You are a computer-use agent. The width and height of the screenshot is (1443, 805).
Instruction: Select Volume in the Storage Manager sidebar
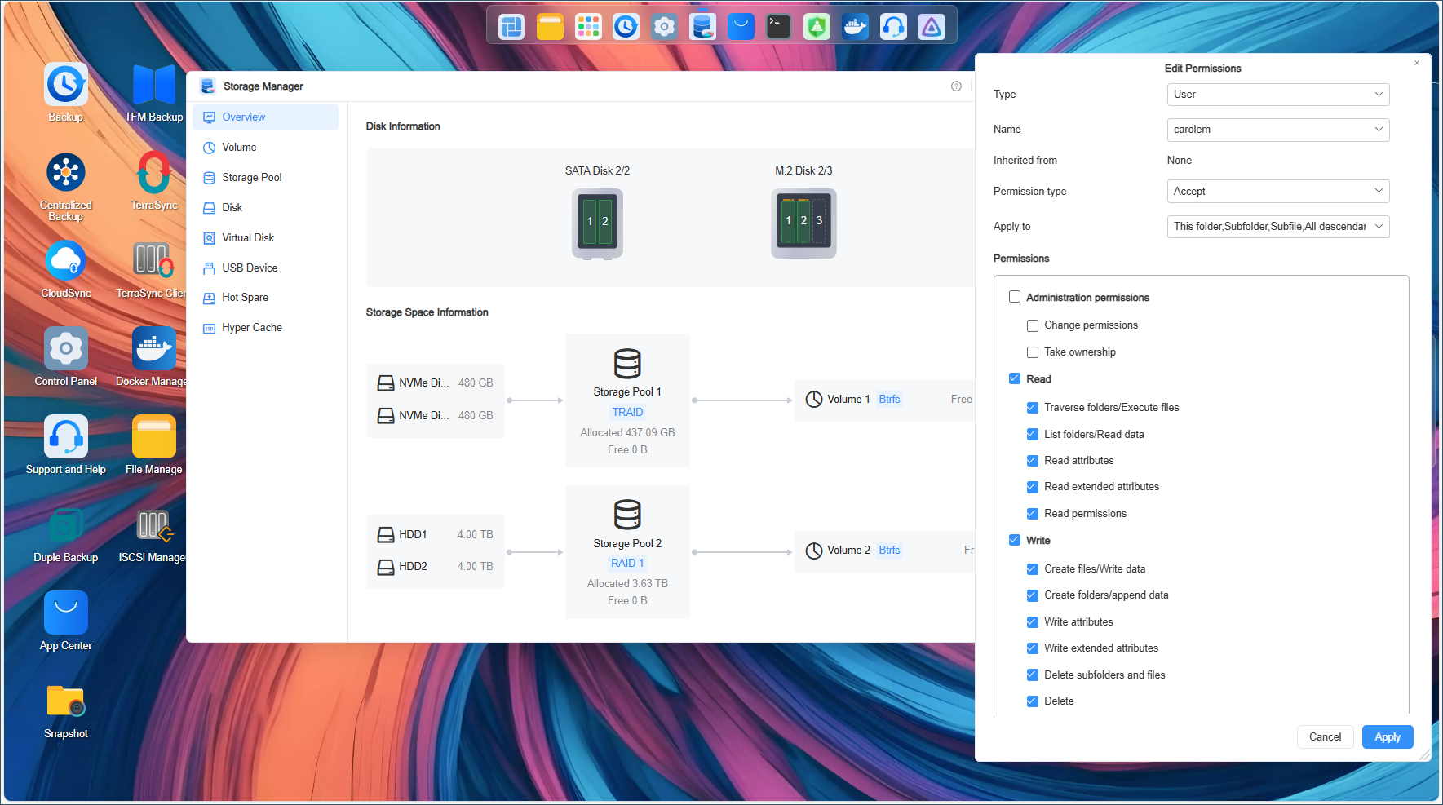(x=239, y=147)
